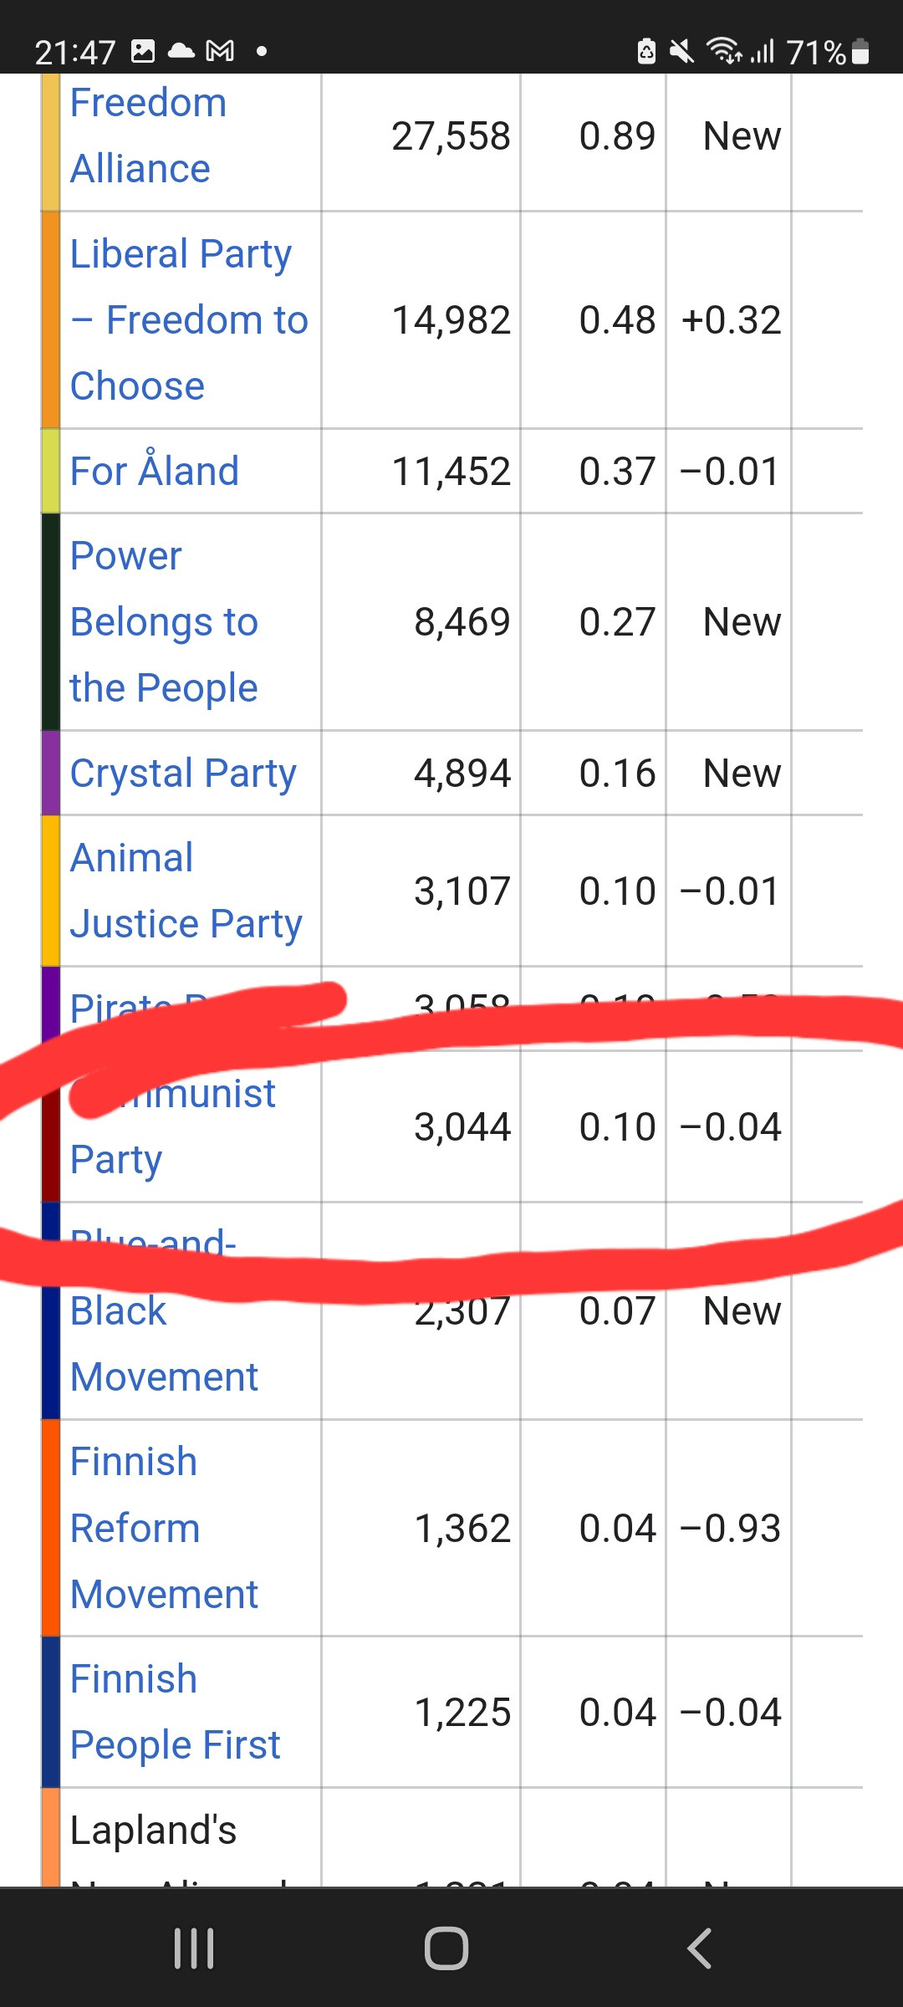The height and width of the screenshot is (2007, 903).
Task: Open the Freedom Alliance link
Action: pyautogui.click(x=148, y=135)
